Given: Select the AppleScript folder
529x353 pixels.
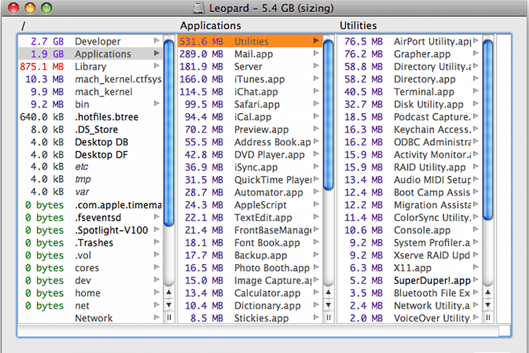Looking at the screenshot, I should click(250, 205).
